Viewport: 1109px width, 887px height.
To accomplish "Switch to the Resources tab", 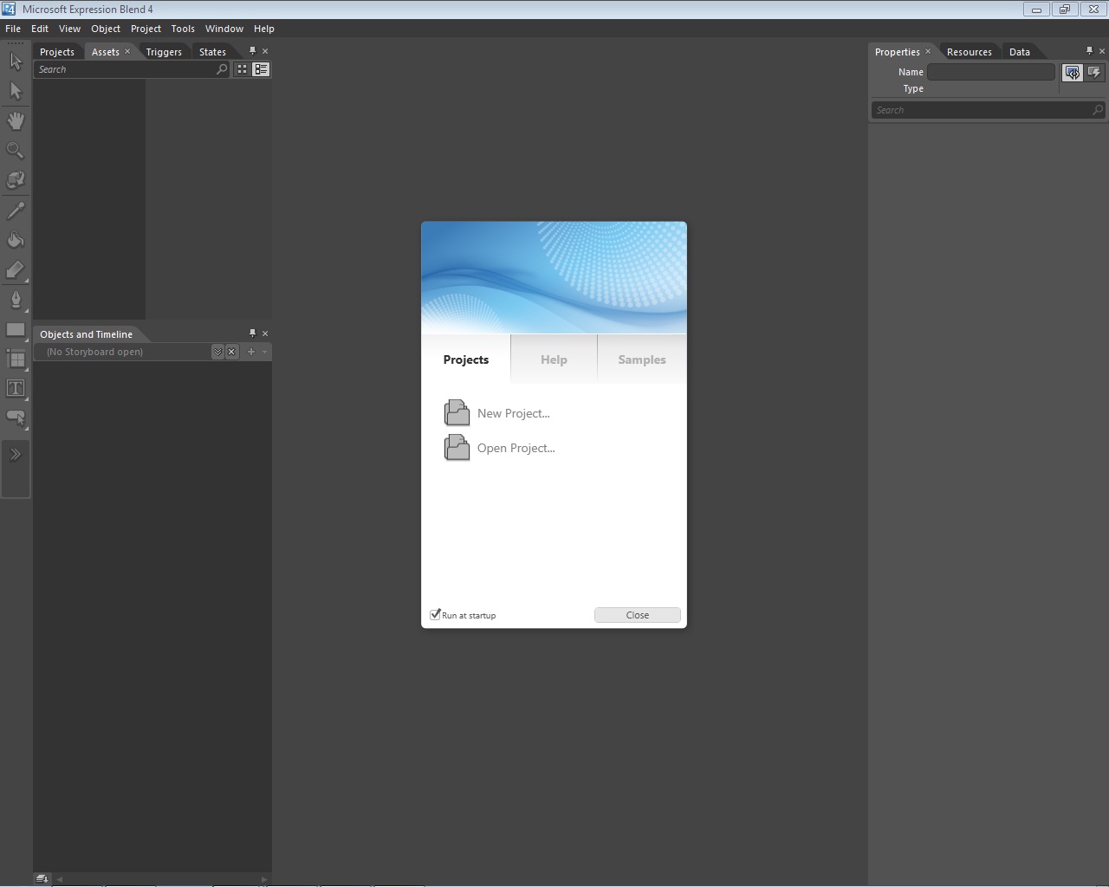I will (x=970, y=52).
